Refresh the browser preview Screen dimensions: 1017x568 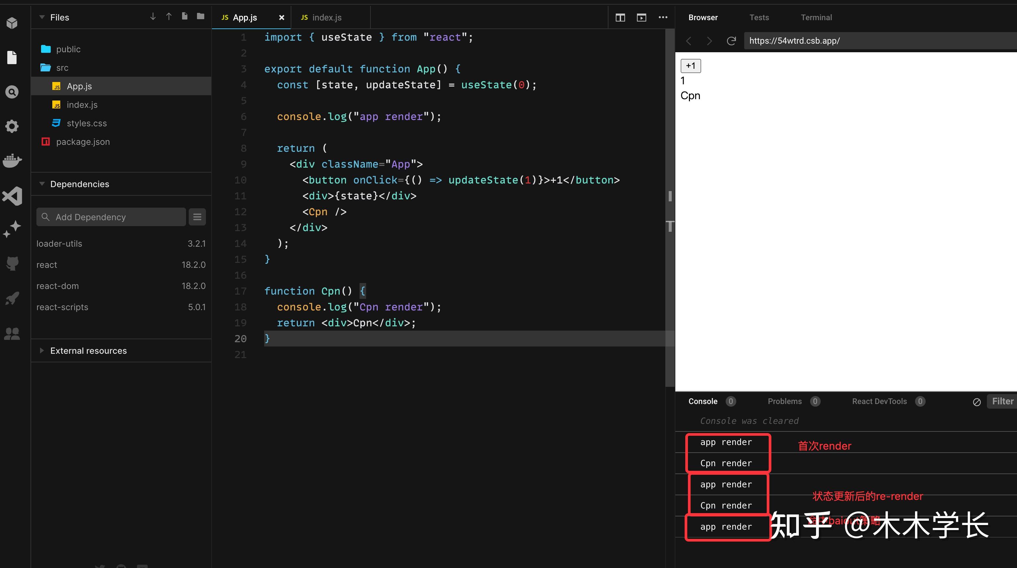[731, 41]
